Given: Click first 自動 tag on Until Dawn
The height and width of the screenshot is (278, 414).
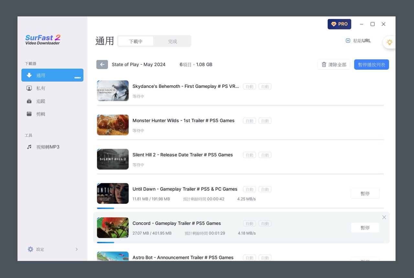Looking at the screenshot, I should tap(249, 189).
